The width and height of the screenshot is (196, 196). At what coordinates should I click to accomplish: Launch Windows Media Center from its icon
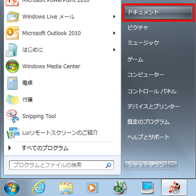[12, 66]
